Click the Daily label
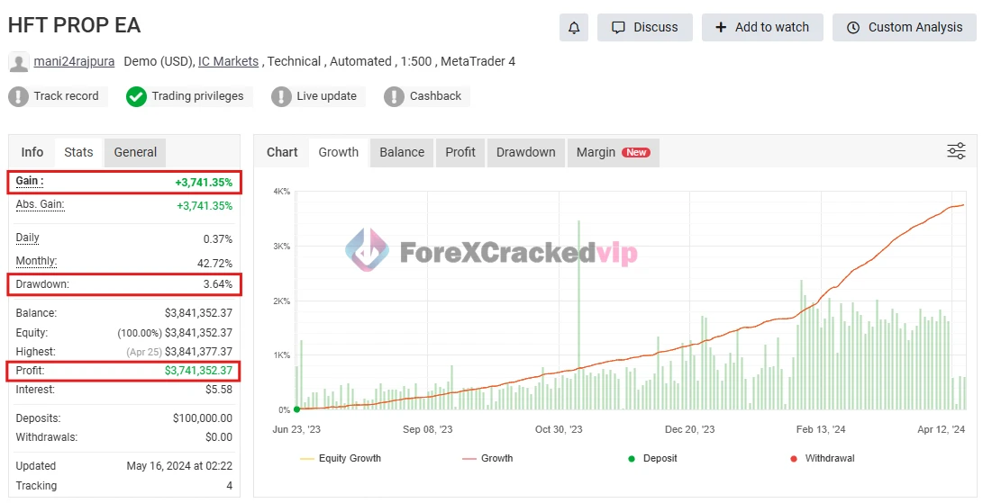983x503 pixels. 28,238
